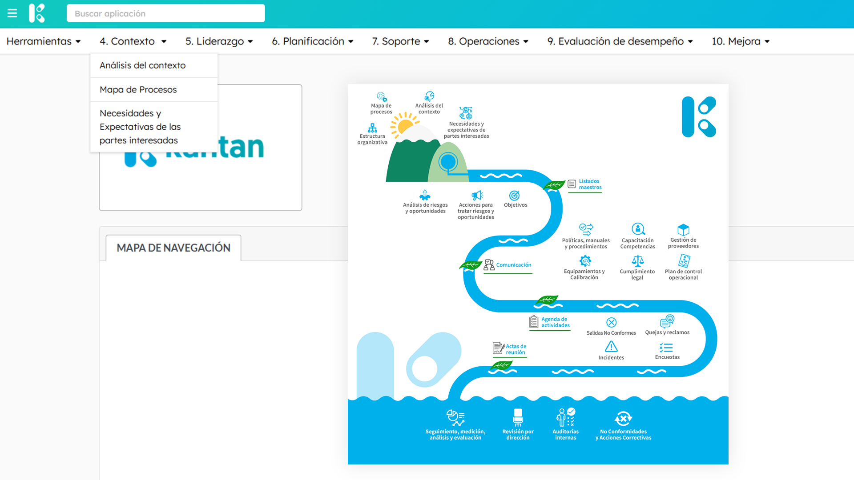Click Necesidades y expectativas map icon
The height and width of the screenshot is (480, 854).
(466, 113)
